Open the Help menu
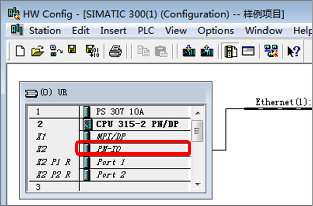This screenshot has height=206, width=313. (x=302, y=31)
